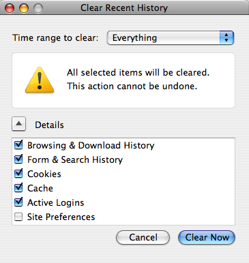The height and width of the screenshot is (263, 249).
Task: Close the Clear Recent History dialog with the red button
Action: pyautogui.click(x=10, y=8)
